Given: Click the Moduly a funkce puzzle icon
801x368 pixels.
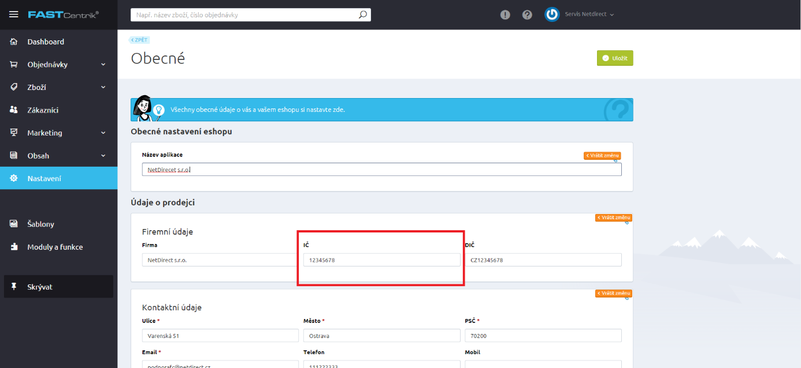Looking at the screenshot, I should [14, 247].
